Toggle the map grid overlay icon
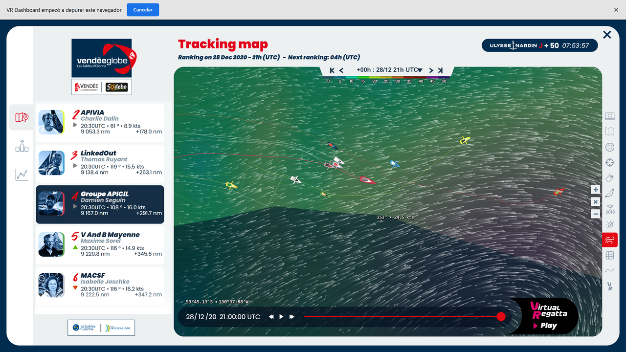626x352 pixels. pyautogui.click(x=610, y=255)
